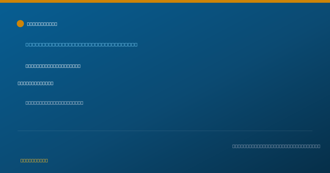330x173 pixels.
Task: Click the gray right-aligned footer text
Action: [x=276, y=146]
